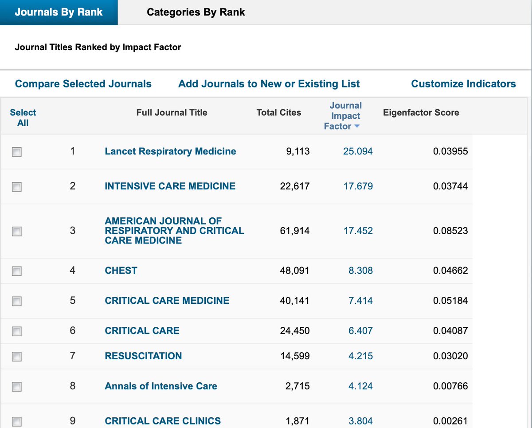
Task: Click the 0.03020 Eigenfactor score cell
Action: pos(450,356)
